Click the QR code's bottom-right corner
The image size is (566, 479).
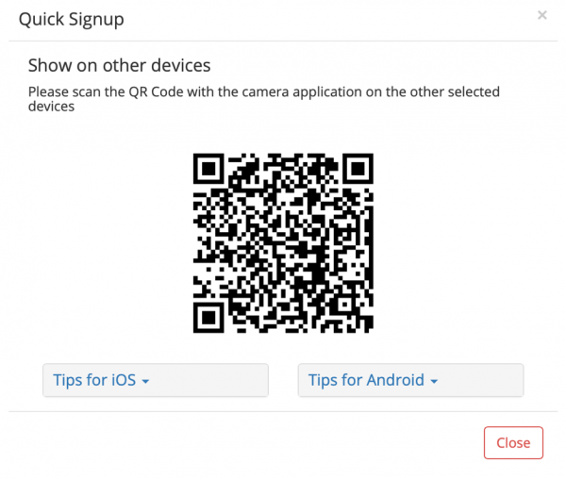point(369,328)
